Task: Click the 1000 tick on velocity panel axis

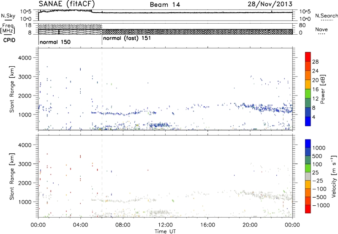Action: 25,202
